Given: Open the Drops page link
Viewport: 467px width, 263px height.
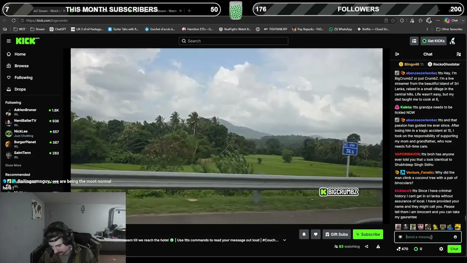Looking at the screenshot, I should [20, 89].
